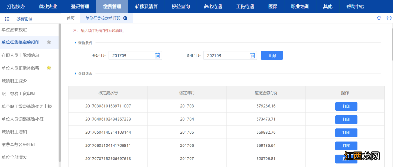
Task: Open calendar picker for 终止年月
Action: 252,55
